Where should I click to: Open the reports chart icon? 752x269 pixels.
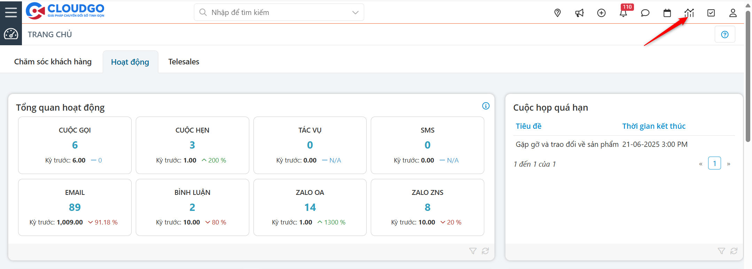[689, 13]
